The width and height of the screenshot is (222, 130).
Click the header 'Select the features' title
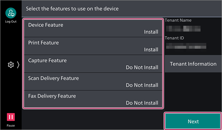click(x=72, y=9)
